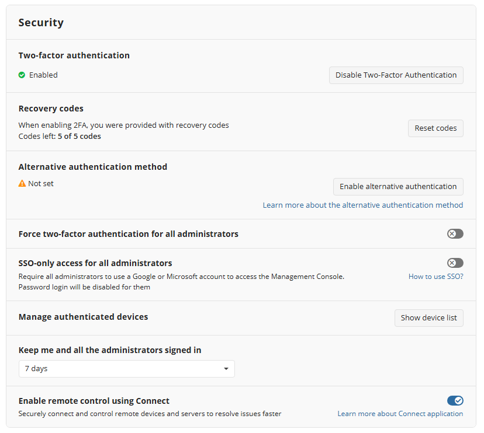Image resolution: width=484 pixels, height=433 pixels.
Task: Click the orange warning triangle icon
Action: point(22,183)
